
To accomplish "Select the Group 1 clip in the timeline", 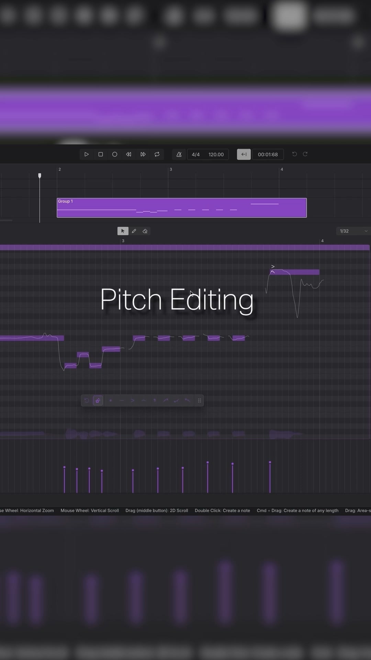I will pyautogui.click(x=182, y=208).
